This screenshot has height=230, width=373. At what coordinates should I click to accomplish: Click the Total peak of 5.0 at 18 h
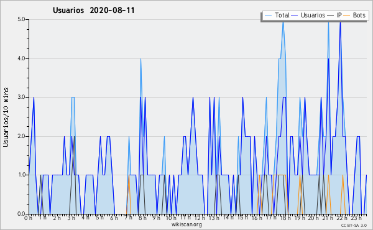tap(283, 21)
